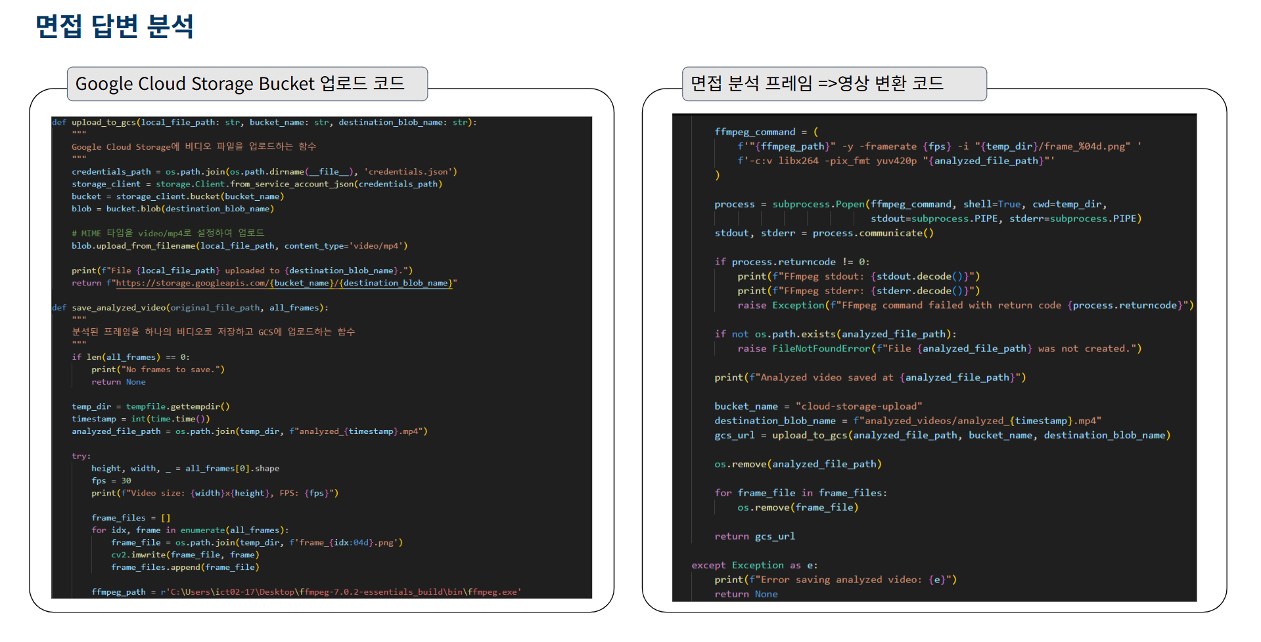The image size is (1261, 642).
Task: Click the subprocess.Popen call line
Action: click(x=910, y=204)
